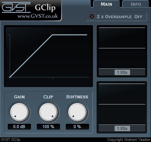Screen dimensions: 151x142
Task: Click the GVST GClip status bar label
Action: (x=10, y=140)
